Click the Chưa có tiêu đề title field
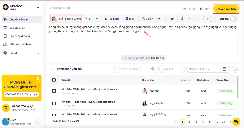Image resolution: width=244 pixels, height=128 pixels. pos(60,8)
